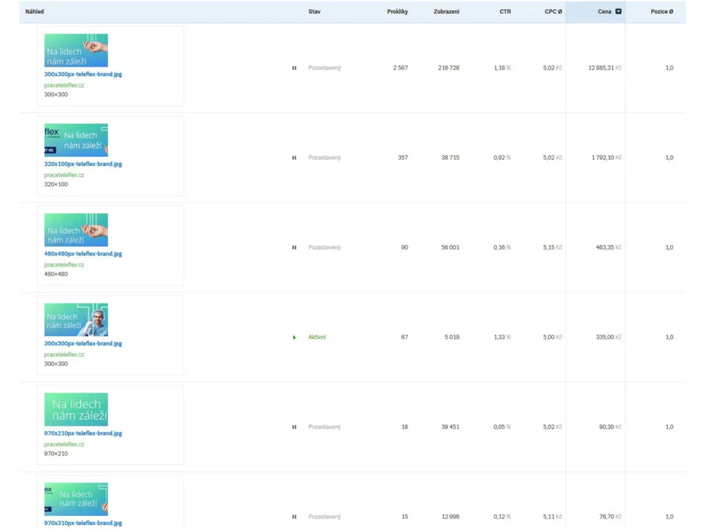Screen dimensions: 705x529
Task: Sort by the Zobrazení column header
Action: click(x=446, y=12)
